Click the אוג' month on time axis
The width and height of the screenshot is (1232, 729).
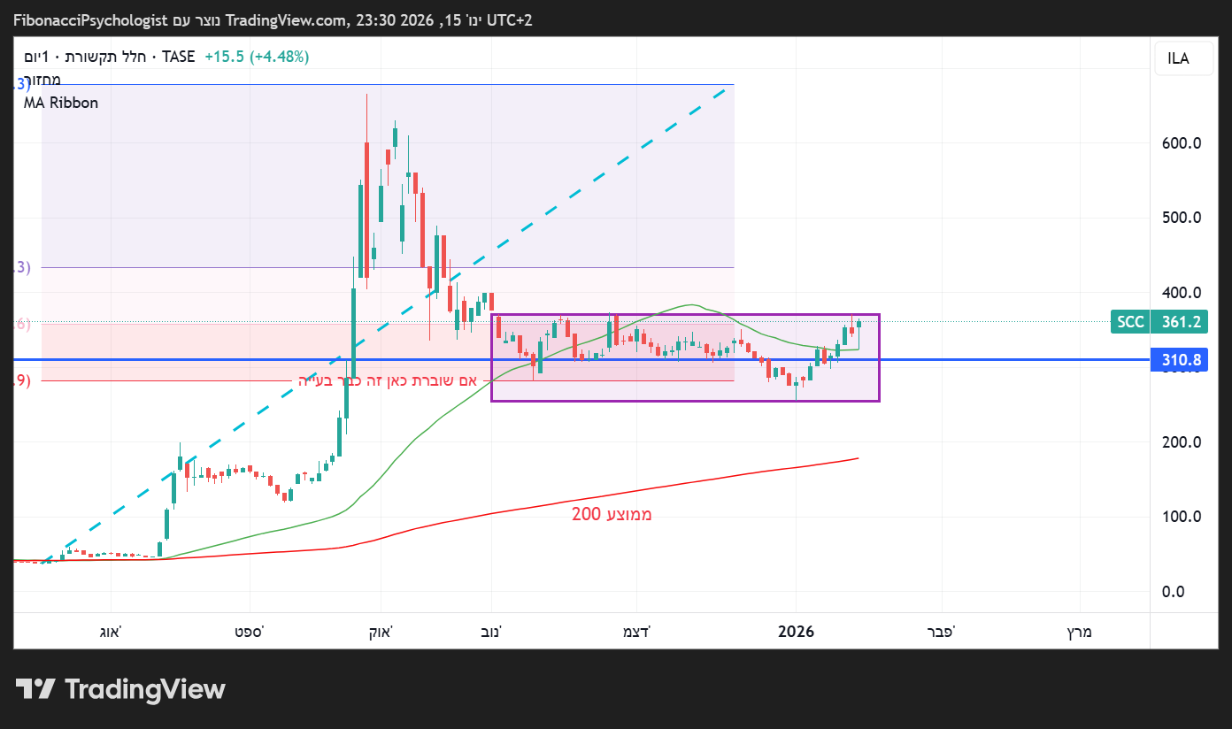pos(111,632)
